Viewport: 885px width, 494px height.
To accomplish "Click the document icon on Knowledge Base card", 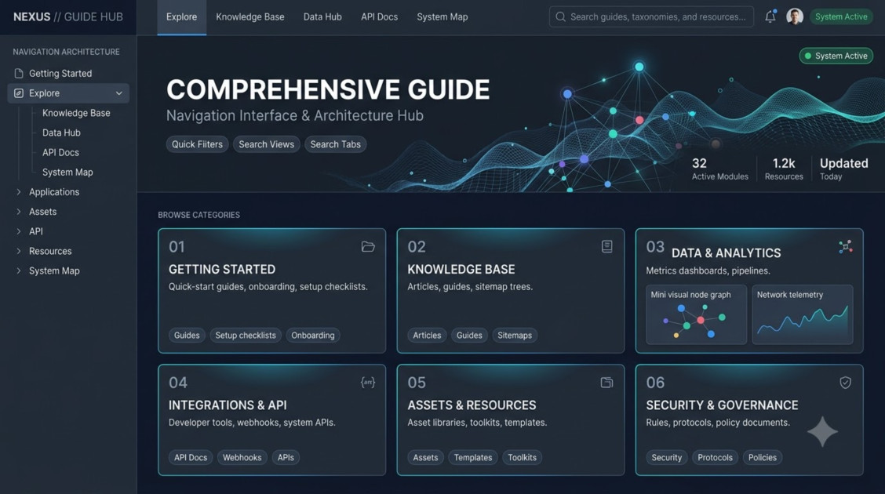I will (606, 246).
